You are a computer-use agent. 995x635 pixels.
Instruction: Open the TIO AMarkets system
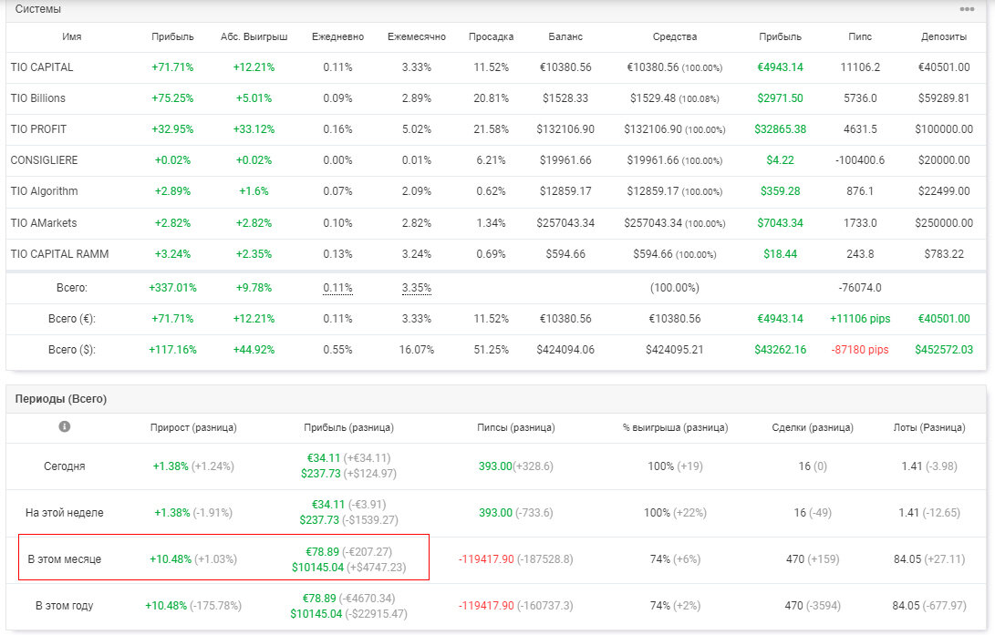tap(43, 223)
